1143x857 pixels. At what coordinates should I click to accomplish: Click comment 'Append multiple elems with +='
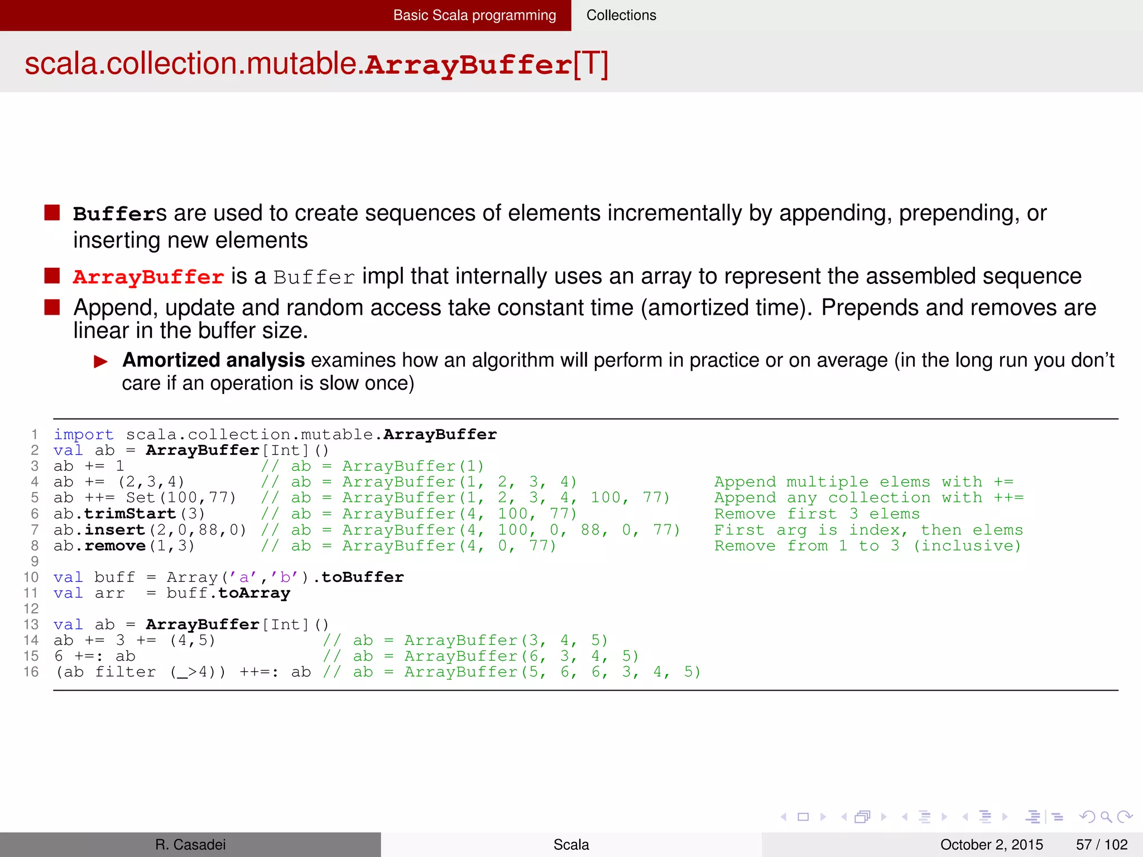click(x=864, y=482)
